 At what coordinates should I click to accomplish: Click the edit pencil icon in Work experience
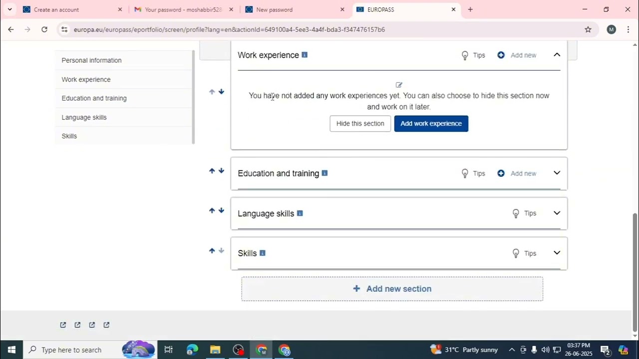tap(399, 85)
